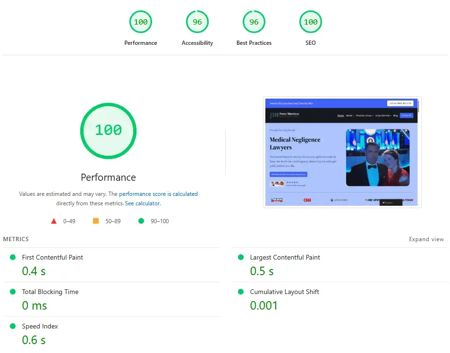Select the Total Blocking Time metric row
Viewport: 450px width, 353px height.
click(x=50, y=292)
